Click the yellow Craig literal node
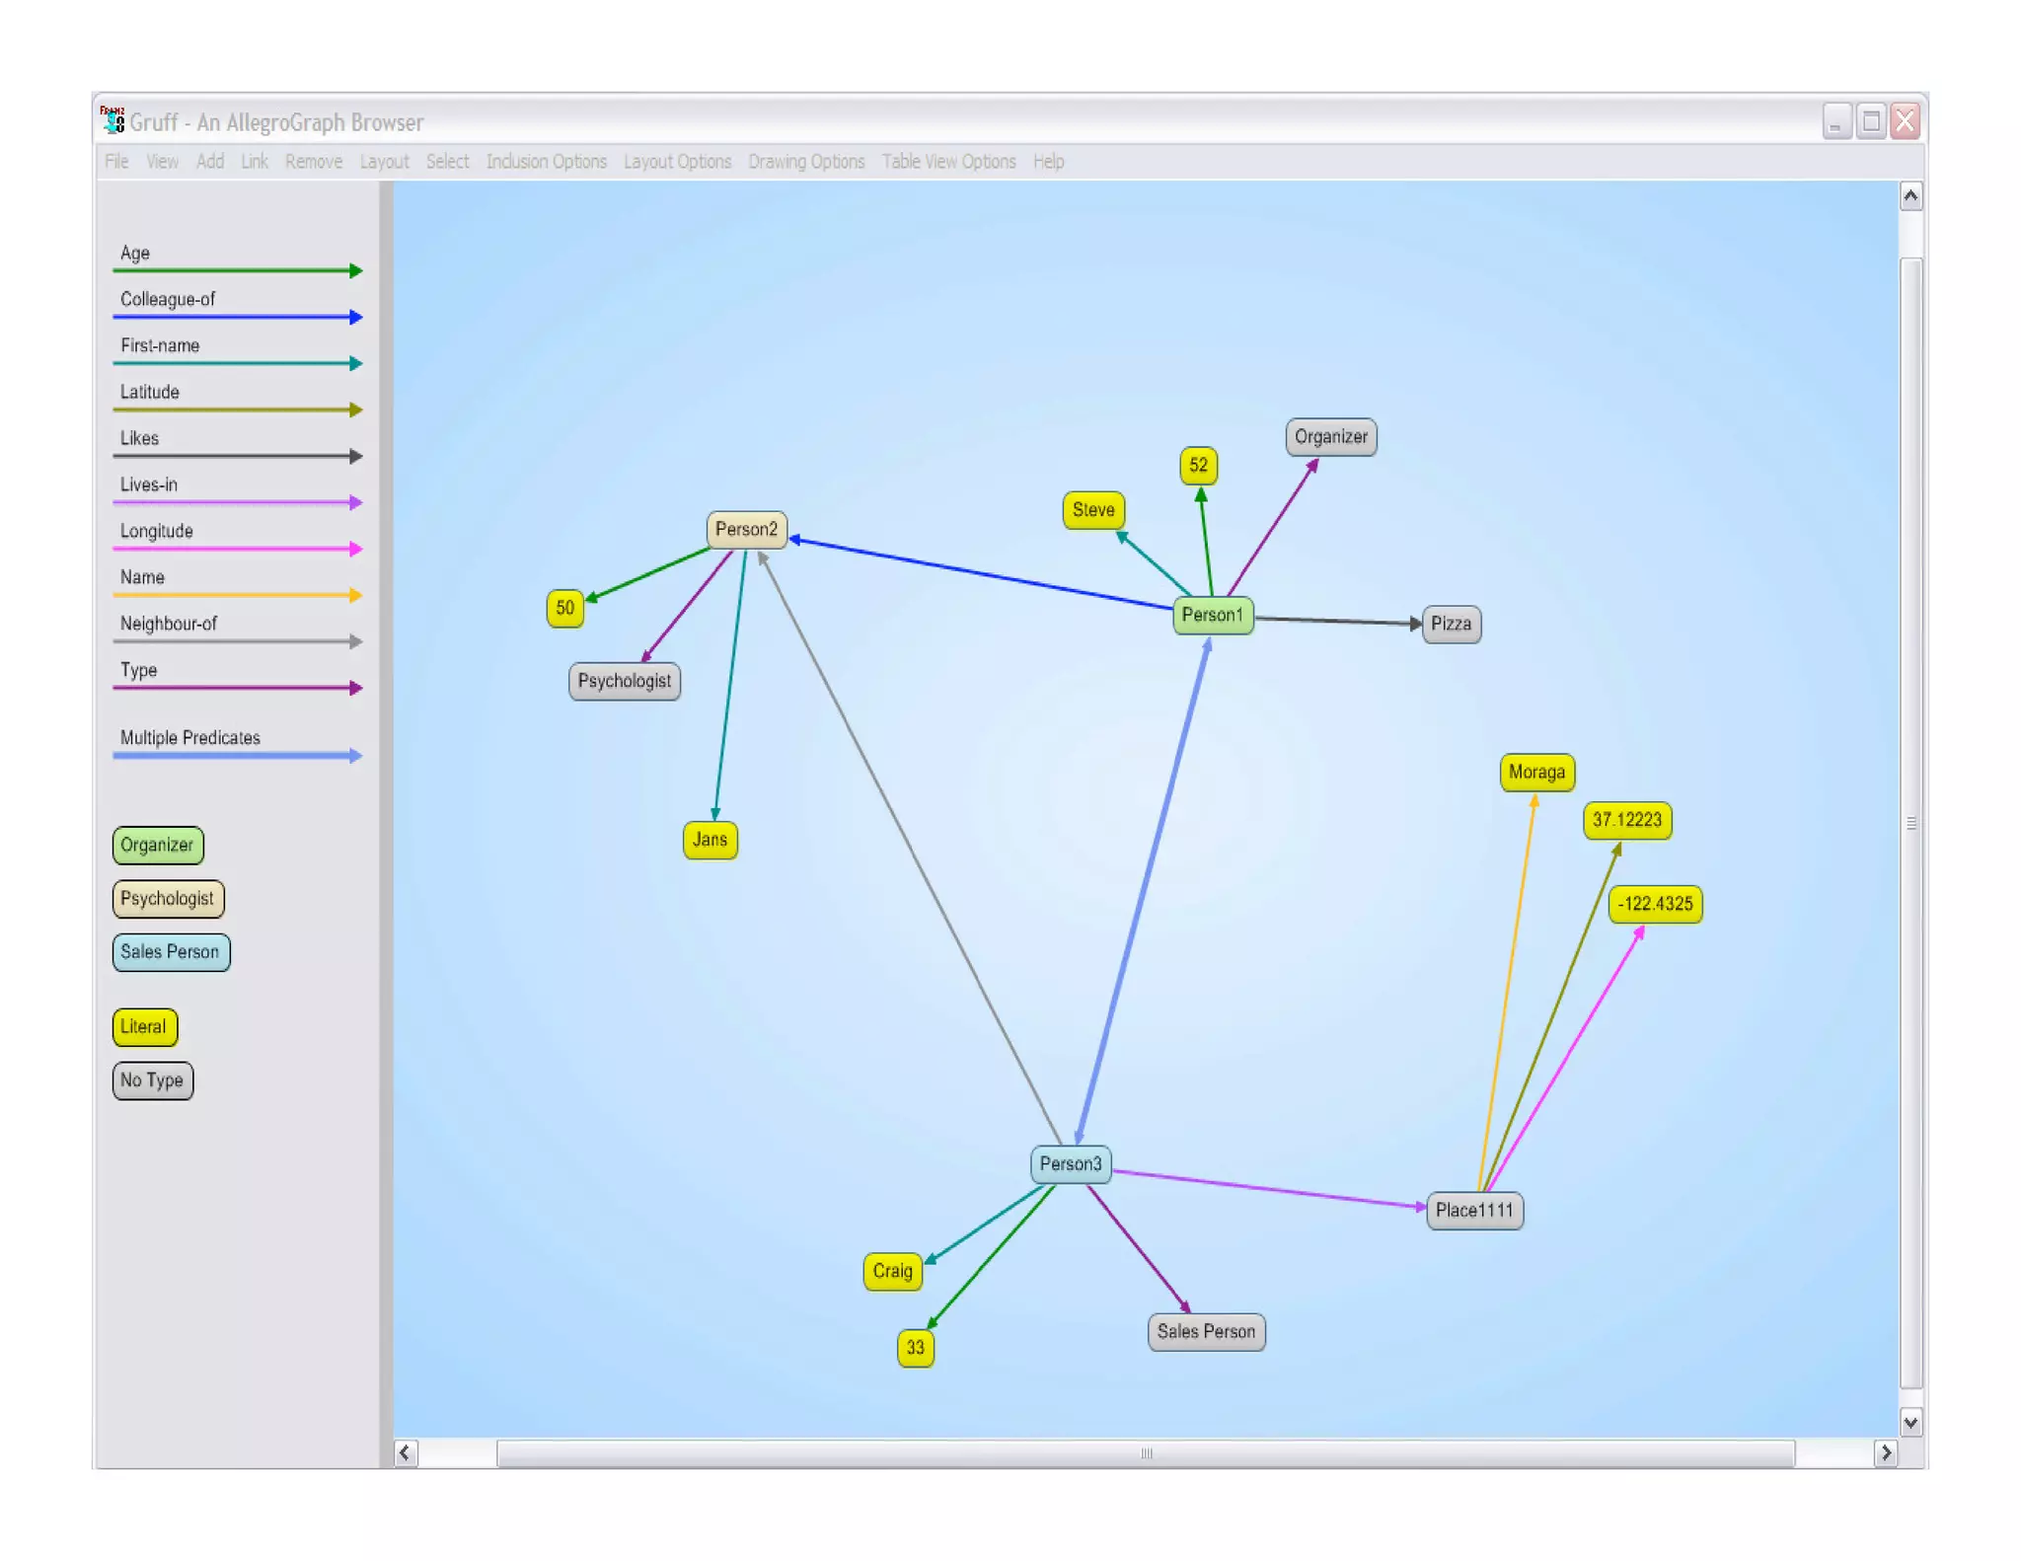The height and width of the screenshot is (1561, 2021). pyautogui.click(x=892, y=1272)
